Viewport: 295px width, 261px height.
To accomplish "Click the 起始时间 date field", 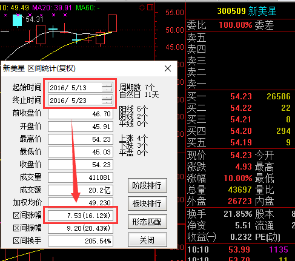I will (x=75, y=88).
